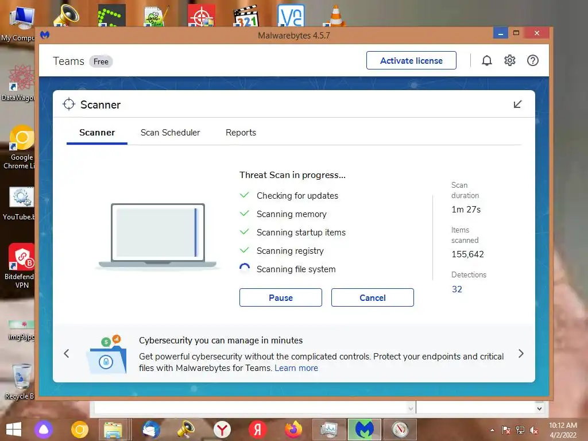Click the Free plan badge
The width and height of the screenshot is (588, 441).
[101, 61]
